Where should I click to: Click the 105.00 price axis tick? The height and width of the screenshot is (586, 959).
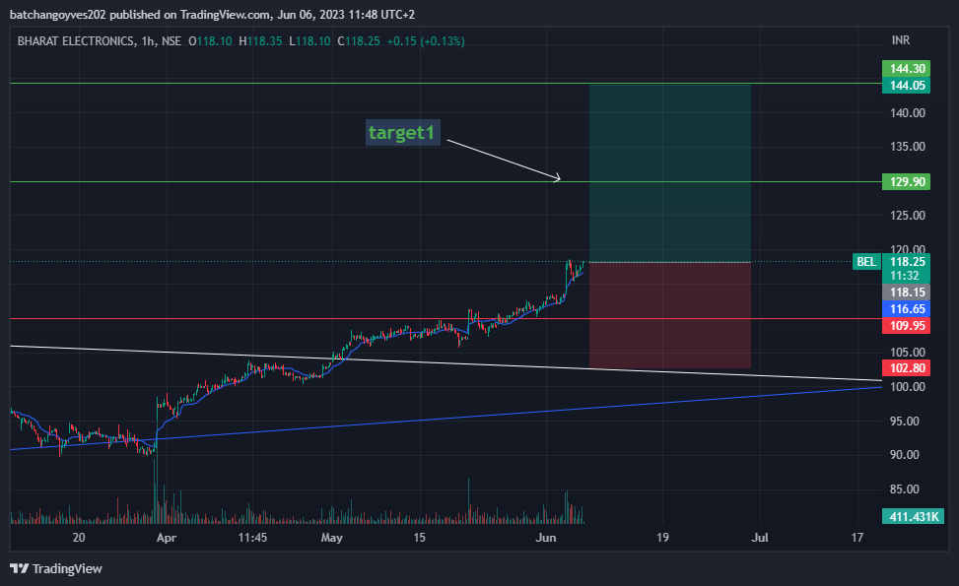(907, 352)
